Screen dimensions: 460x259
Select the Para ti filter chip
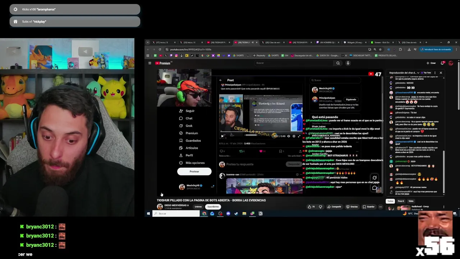click(401, 201)
